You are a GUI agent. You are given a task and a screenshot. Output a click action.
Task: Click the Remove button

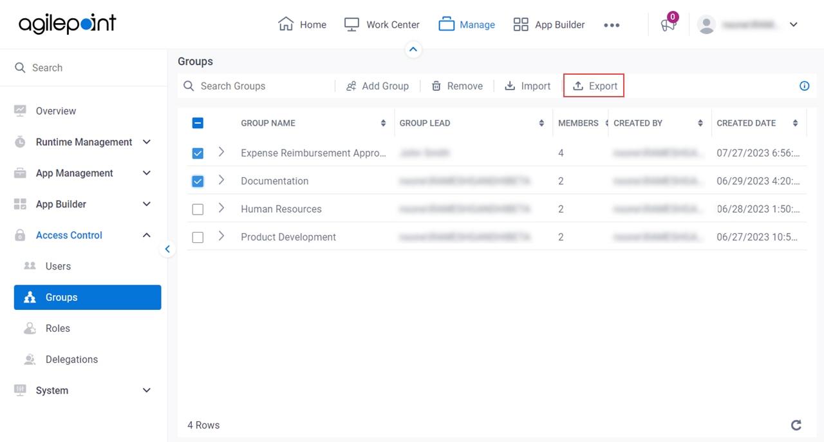pos(457,86)
